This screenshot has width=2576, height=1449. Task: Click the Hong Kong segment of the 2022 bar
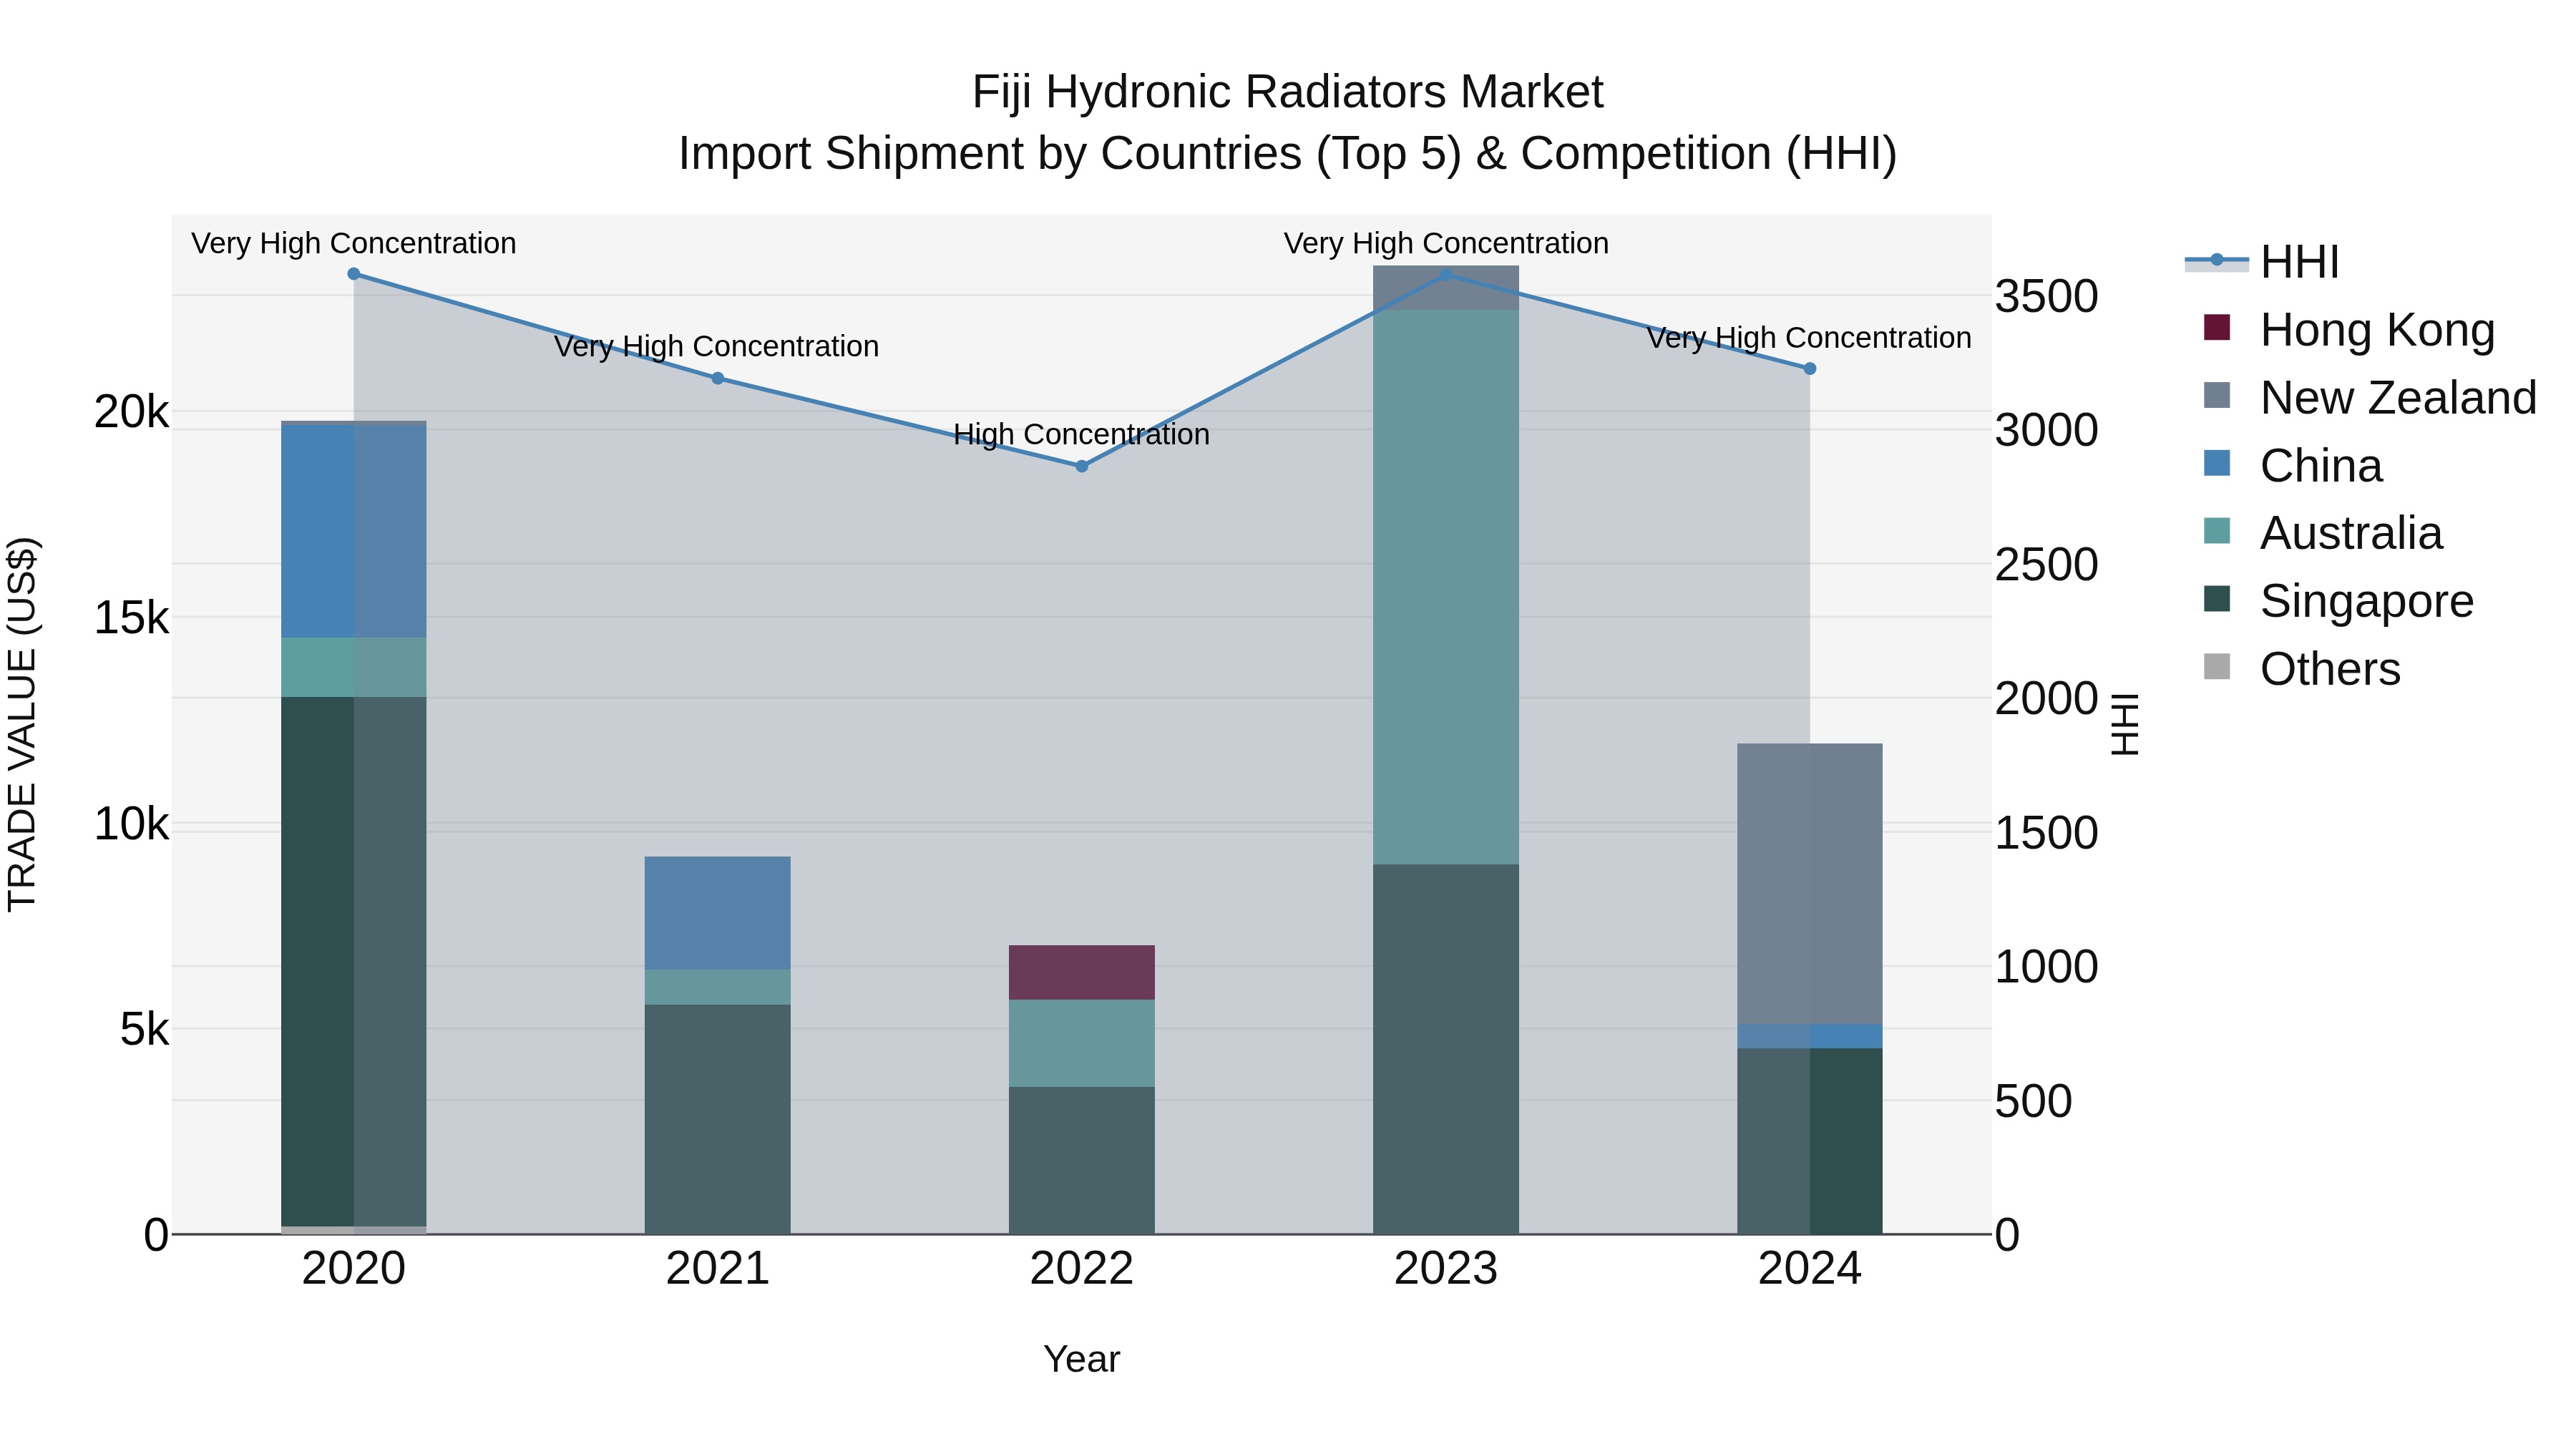1082,973
